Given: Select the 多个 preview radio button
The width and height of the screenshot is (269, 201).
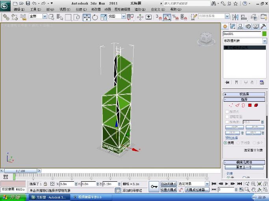Looking at the screenshot, I should pos(254,143).
